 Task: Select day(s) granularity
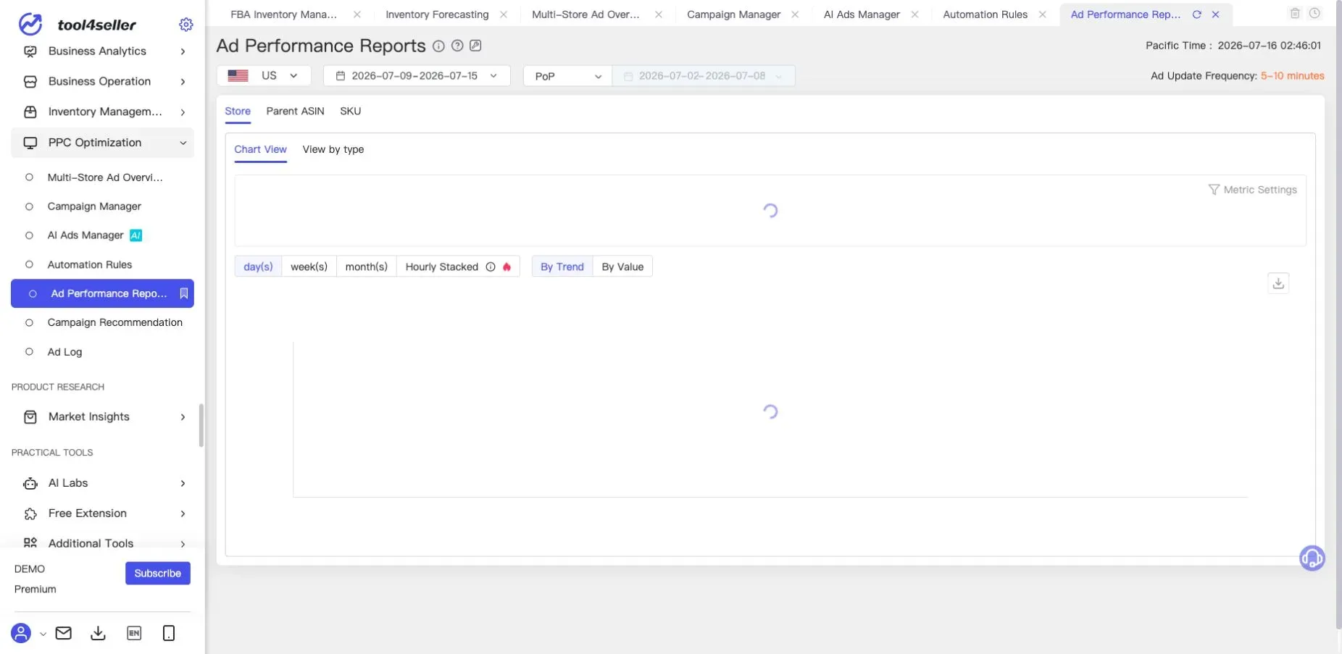tap(258, 267)
